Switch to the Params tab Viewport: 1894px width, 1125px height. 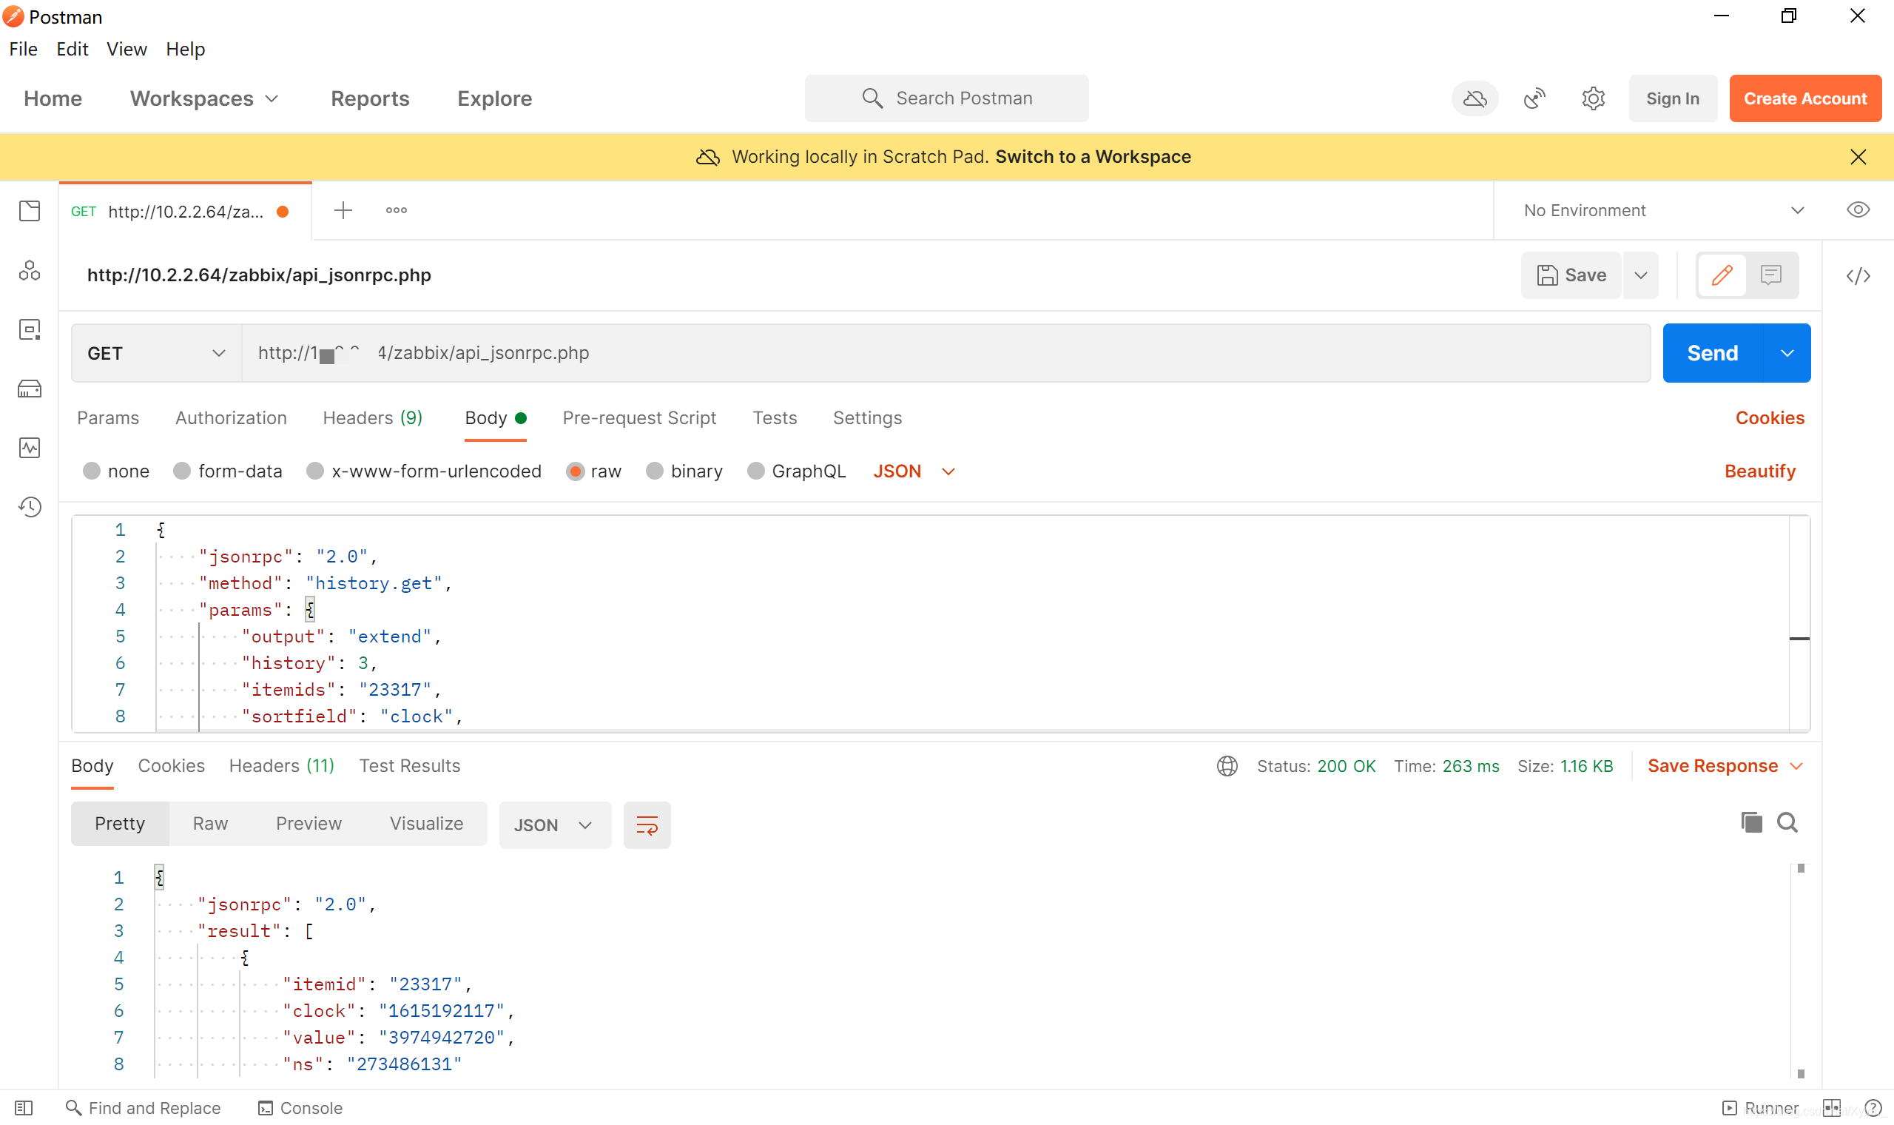tap(108, 418)
